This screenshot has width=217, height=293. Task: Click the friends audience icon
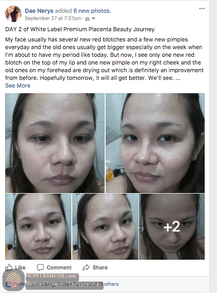coord(87,18)
